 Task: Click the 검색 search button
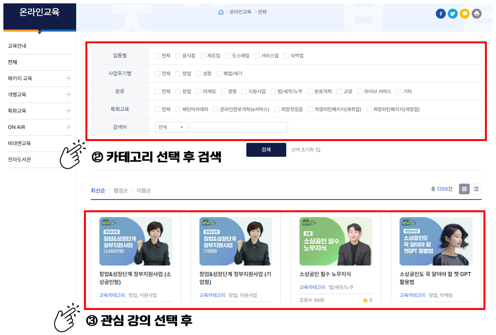point(266,150)
